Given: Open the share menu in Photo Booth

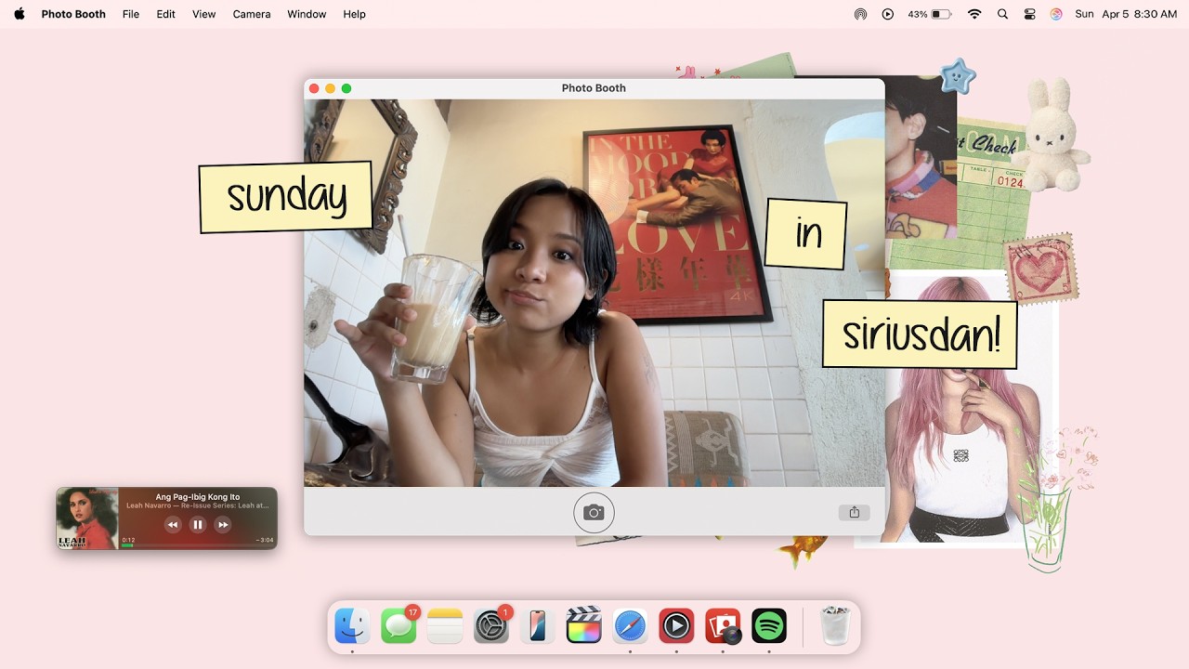Looking at the screenshot, I should point(854,512).
